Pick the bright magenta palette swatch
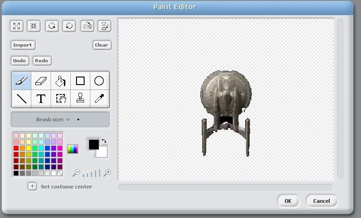This screenshot has width=361, height=218. click(x=60, y=148)
